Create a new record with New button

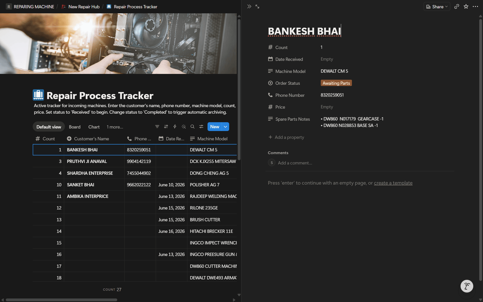[215, 127]
